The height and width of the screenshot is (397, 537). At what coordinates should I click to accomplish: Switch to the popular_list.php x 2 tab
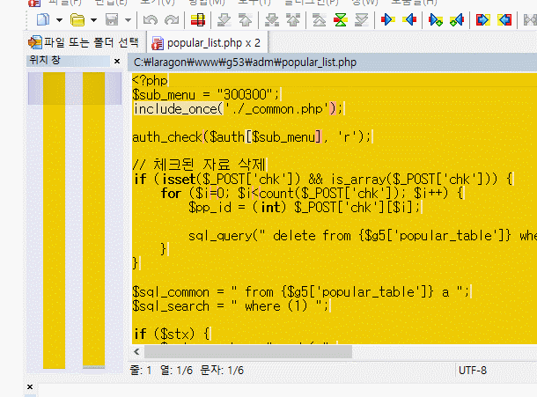206,43
